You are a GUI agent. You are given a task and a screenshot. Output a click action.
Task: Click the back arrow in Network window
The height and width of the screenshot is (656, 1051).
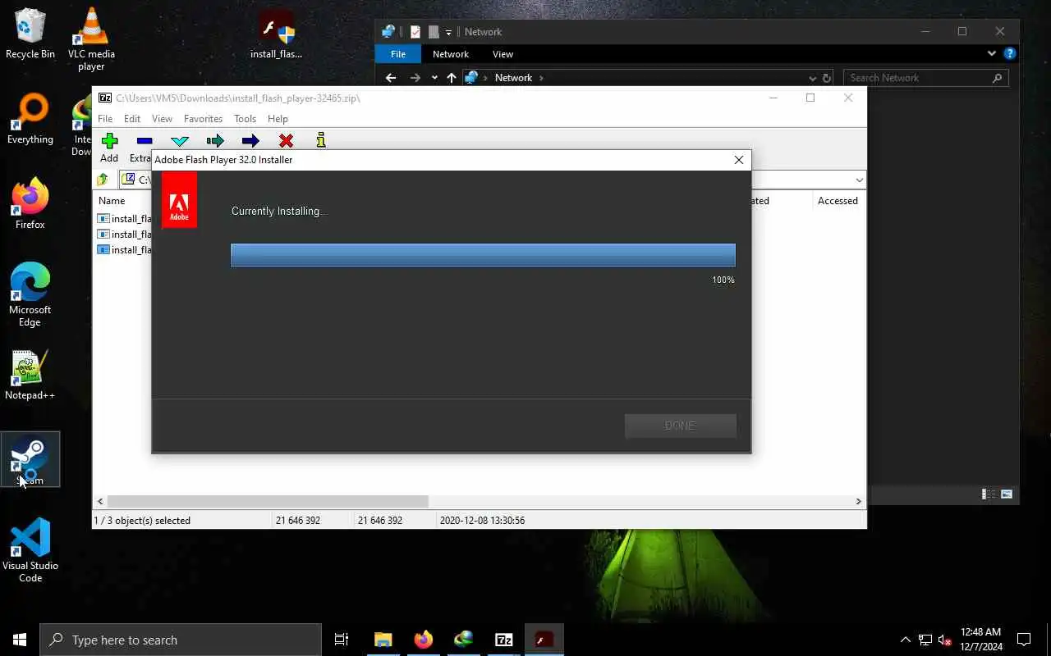pos(391,78)
